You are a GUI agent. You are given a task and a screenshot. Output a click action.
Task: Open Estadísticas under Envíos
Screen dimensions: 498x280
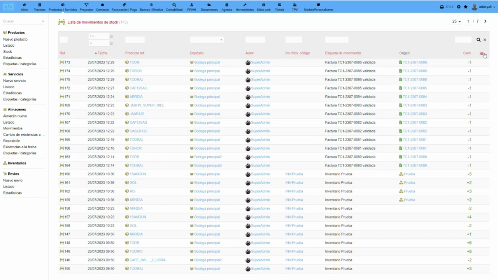[12, 193]
